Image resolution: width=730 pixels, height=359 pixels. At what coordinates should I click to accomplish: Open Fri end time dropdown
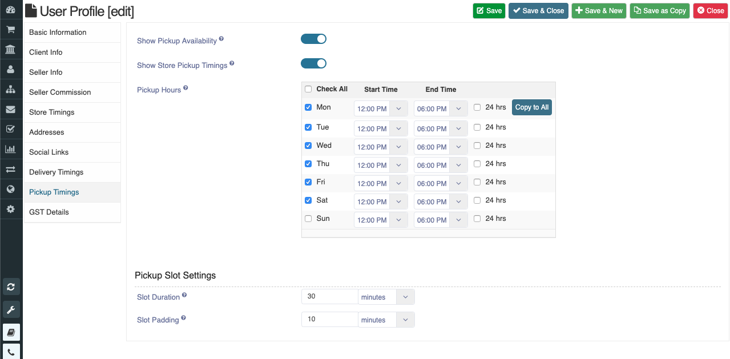pos(441,183)
